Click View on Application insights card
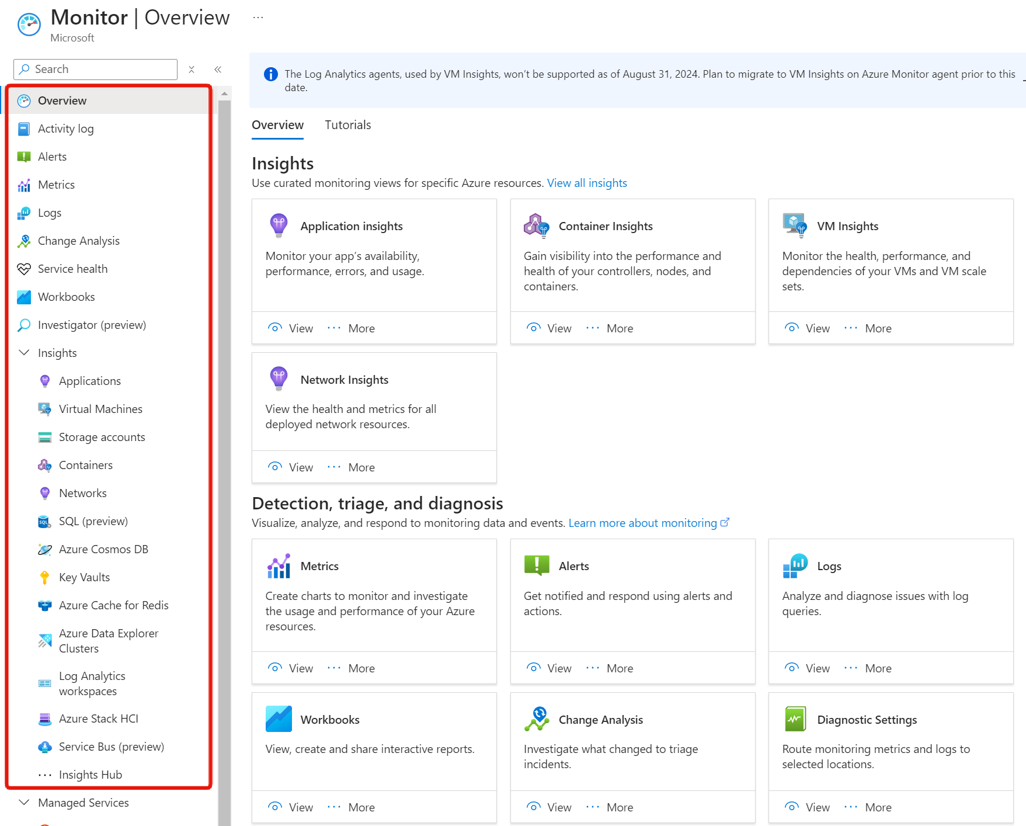1026x826 pixels. click(x=290, y=328)
